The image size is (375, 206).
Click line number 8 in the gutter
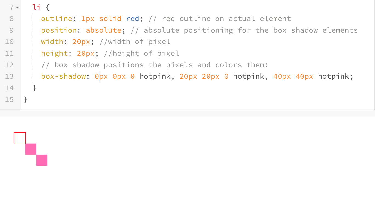11,19
